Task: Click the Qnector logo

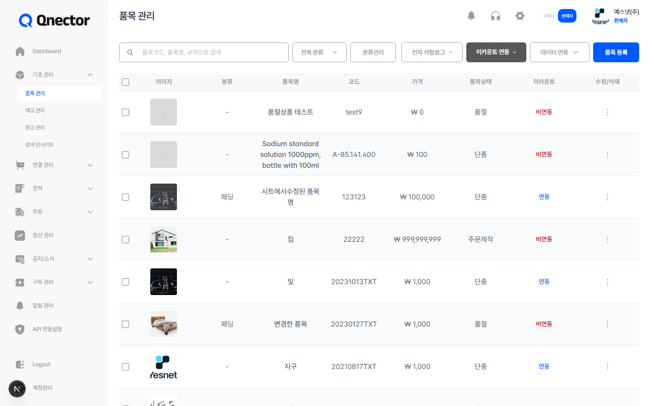Action: (54, 20)
